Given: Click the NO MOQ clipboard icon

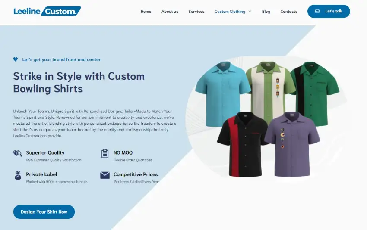Looking at the screenshot, I should point(105,154).
